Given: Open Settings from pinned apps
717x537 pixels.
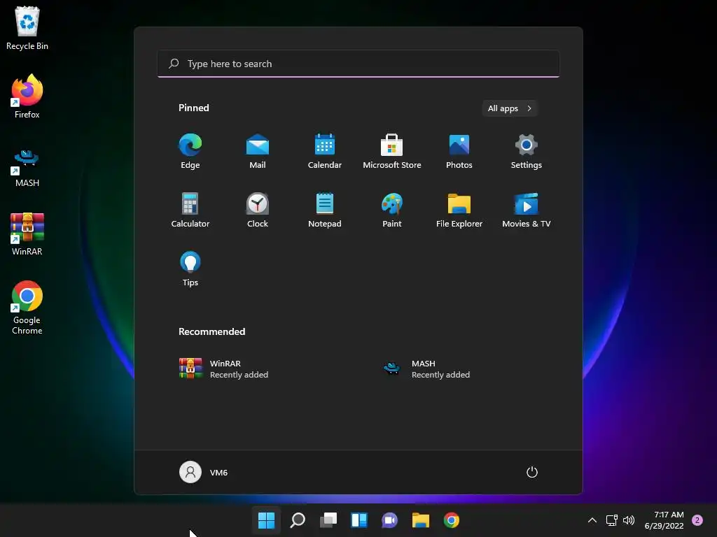Looking at the screenshot, I should 527,151.
